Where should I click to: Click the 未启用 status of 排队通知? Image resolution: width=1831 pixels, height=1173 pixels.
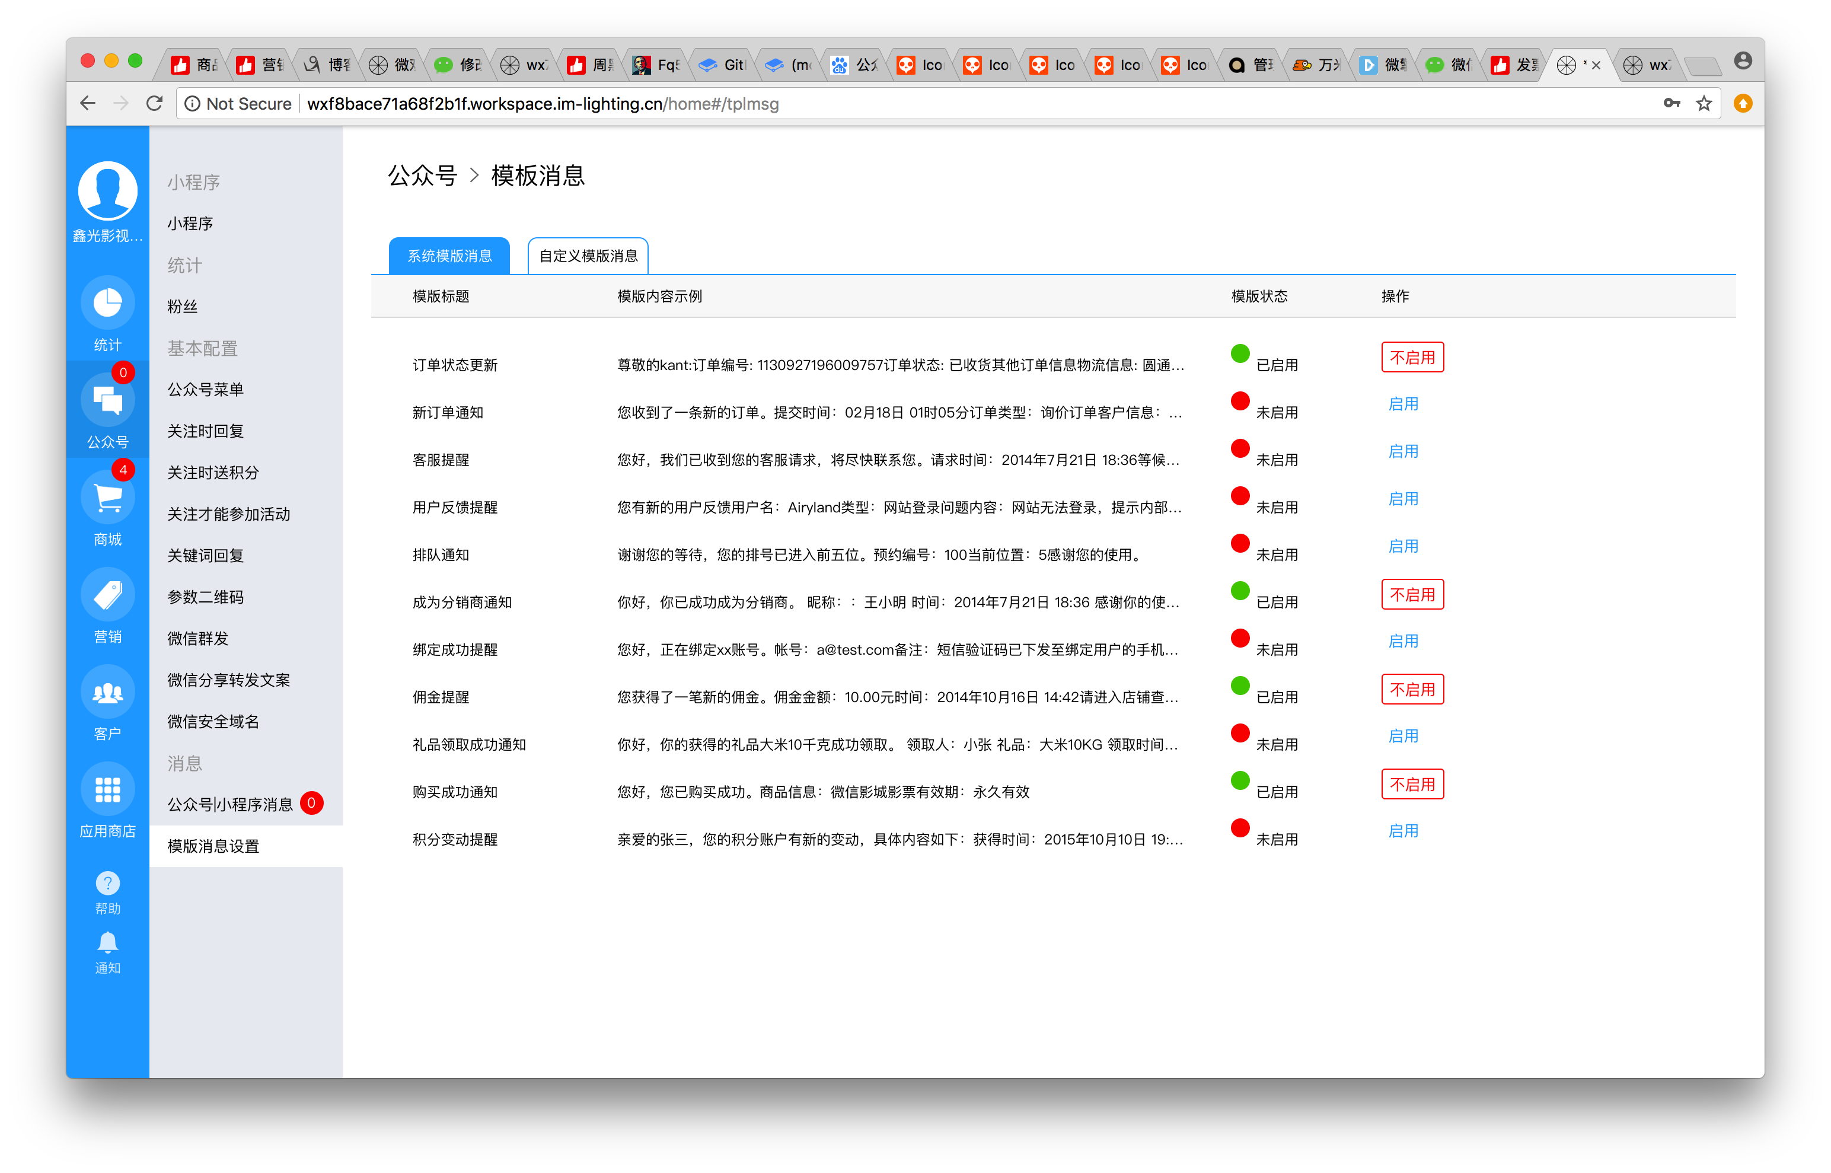1277,554
